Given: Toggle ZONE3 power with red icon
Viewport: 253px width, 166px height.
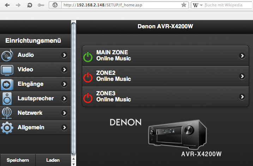Looking at the screenshot, I should (x=88, y=98).
